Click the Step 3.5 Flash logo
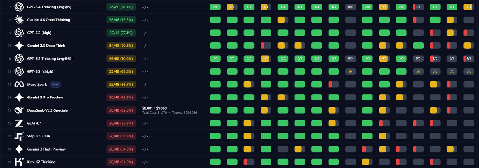This screenshot has height=168, width=479. click(19, 136)
